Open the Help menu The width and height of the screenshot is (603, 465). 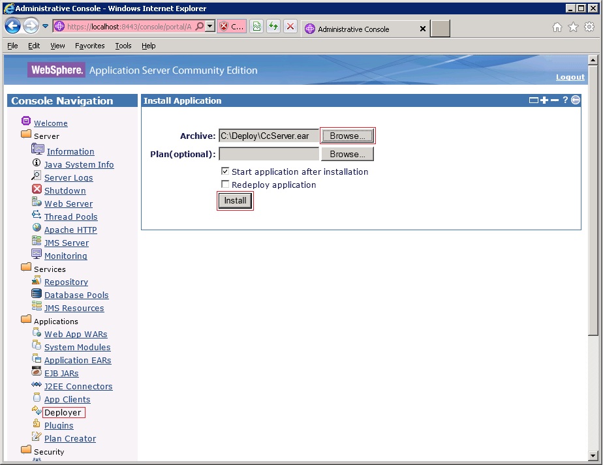point(148,46)
